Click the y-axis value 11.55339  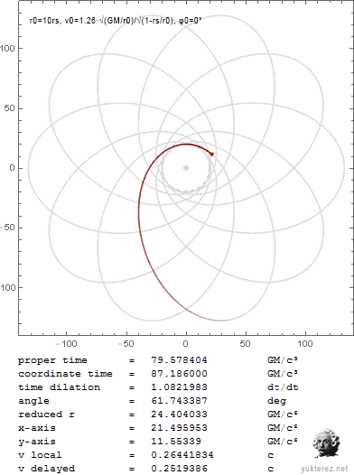coord(176,442)
